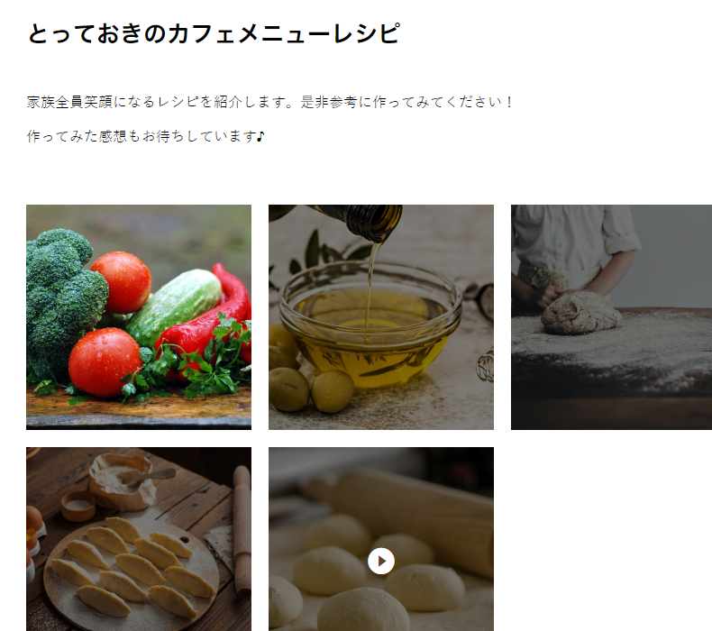Play the dough balls video
712x631 pixels.
(x=381, y=561)
